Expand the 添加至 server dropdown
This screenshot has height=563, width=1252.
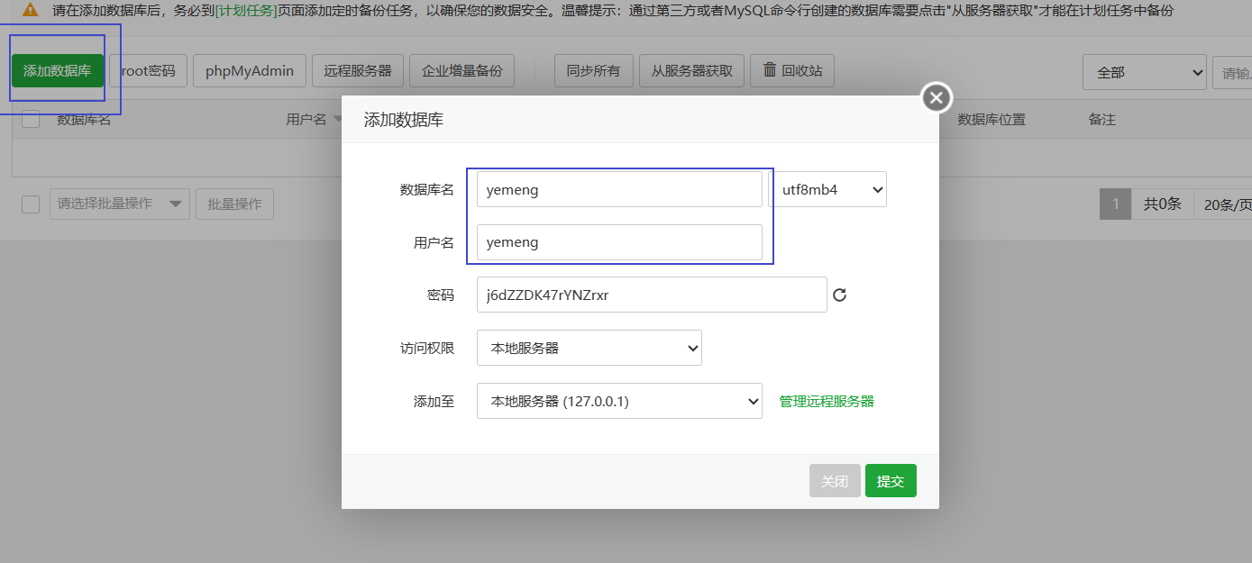619,402
